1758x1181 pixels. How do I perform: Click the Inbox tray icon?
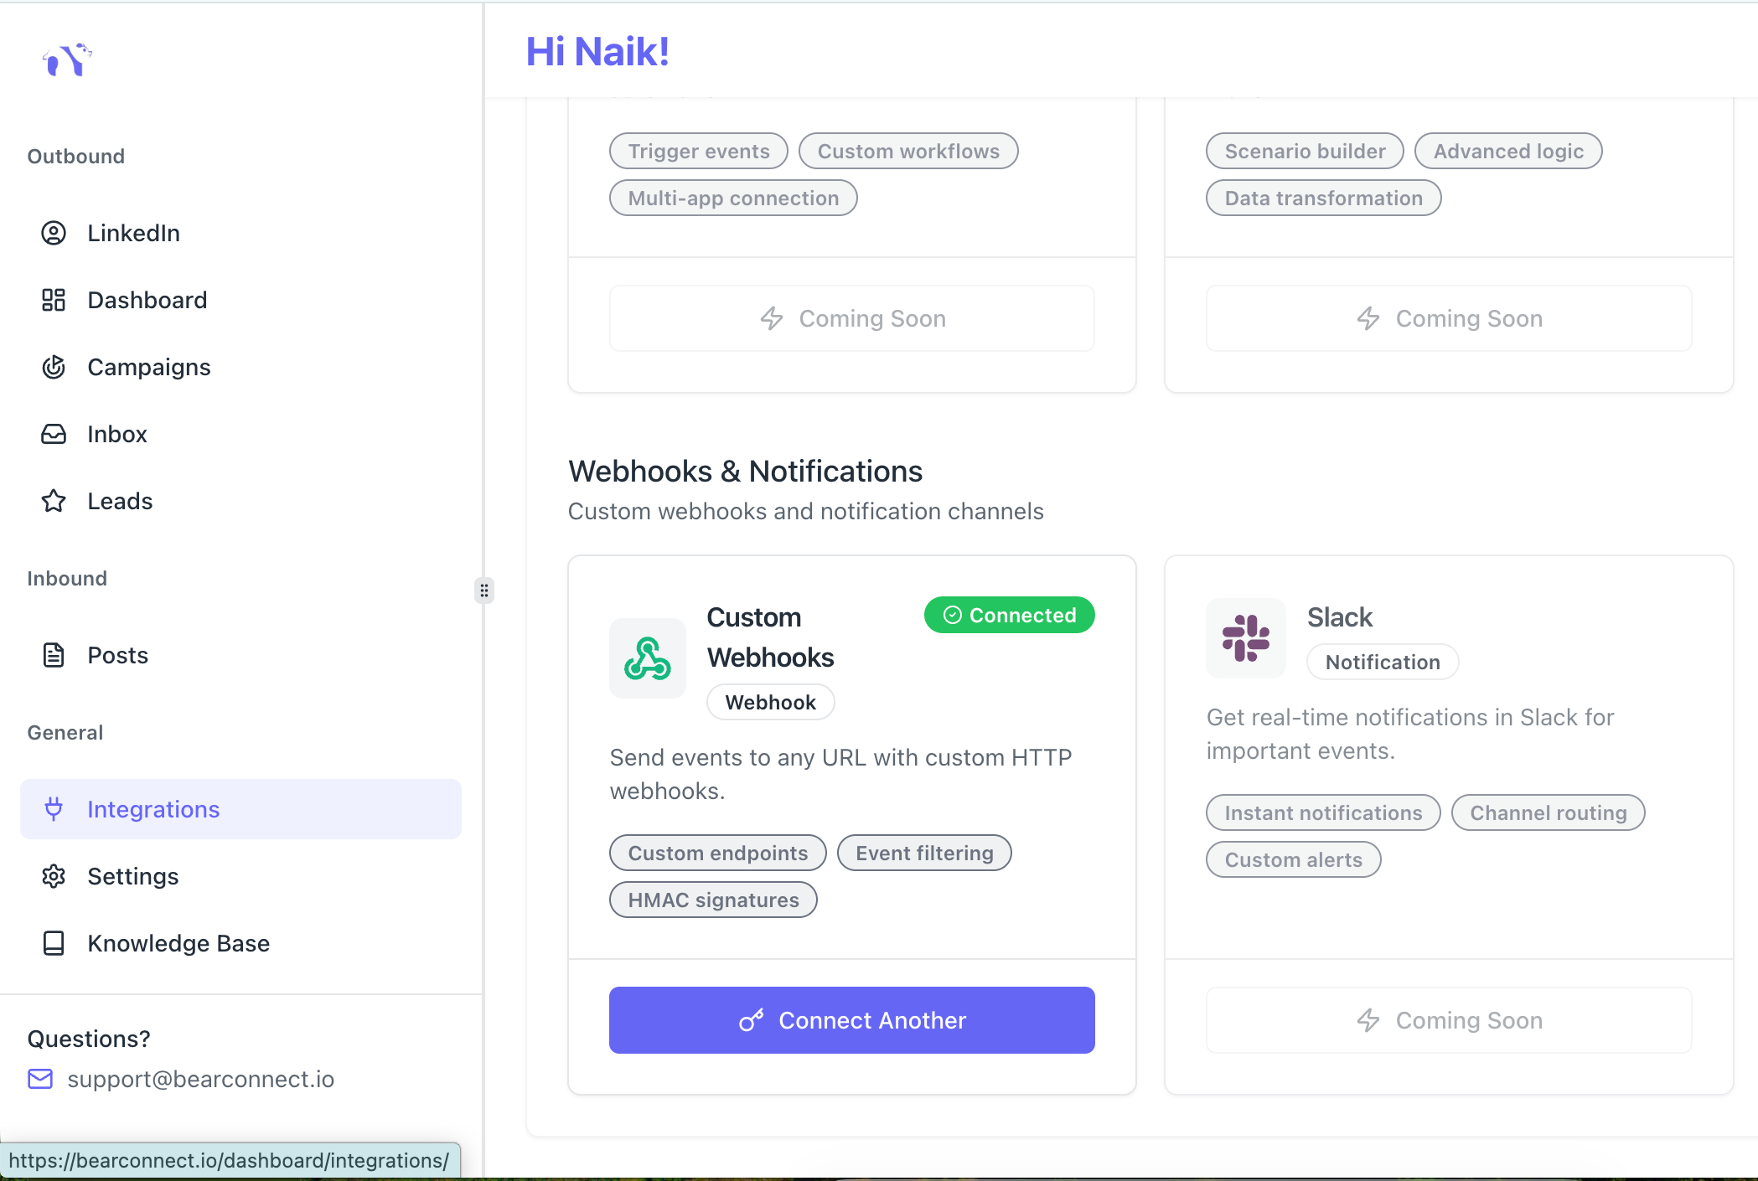click(x=54, y=434)
